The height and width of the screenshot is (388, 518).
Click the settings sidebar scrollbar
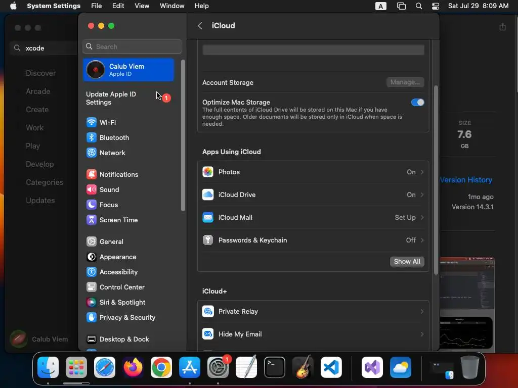(183, 135)
